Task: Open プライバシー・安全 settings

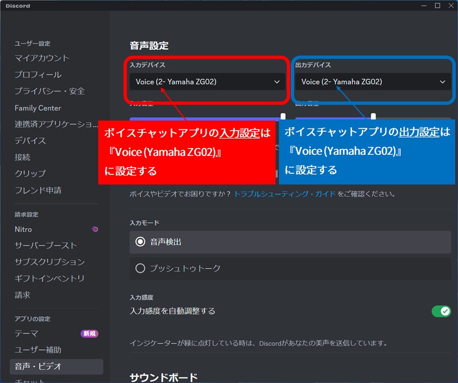Action: click(x=49, y=91)
